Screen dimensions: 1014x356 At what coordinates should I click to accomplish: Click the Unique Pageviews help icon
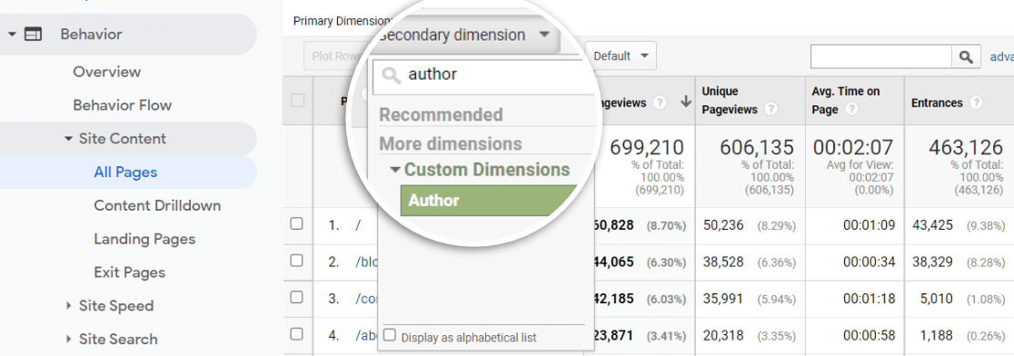(x=770, y=110)
